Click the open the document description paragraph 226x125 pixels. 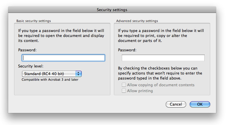click(x=61, y=36)
